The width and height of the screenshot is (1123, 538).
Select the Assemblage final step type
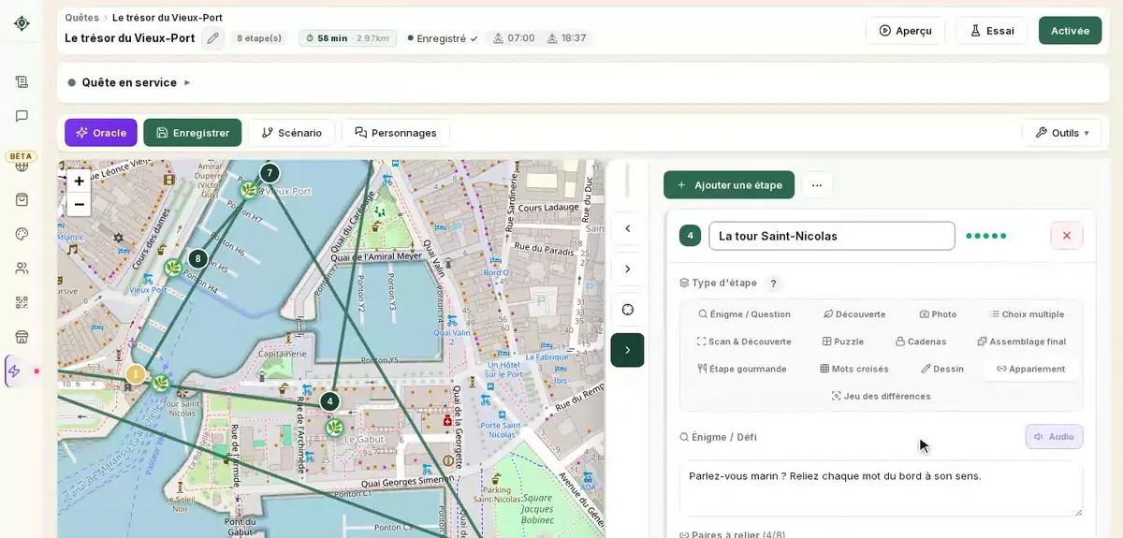pos(1021,342)
